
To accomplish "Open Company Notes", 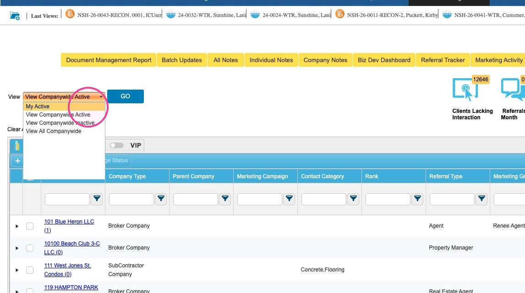I will (x=325, y=60).
